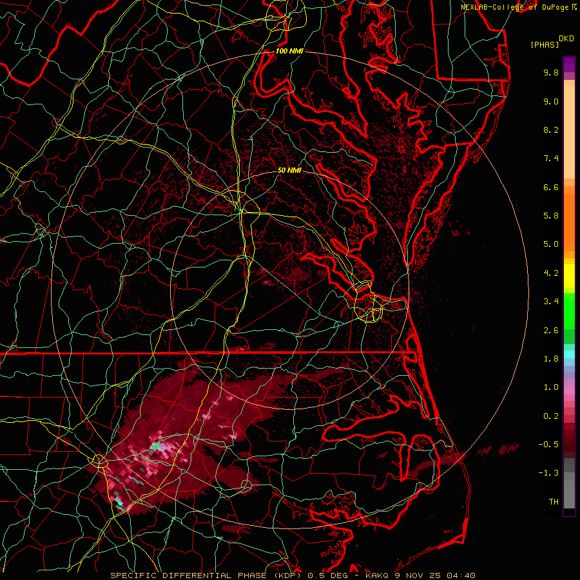The height and width of the screenshot is (580, 580).
Task: Click the 9.8 value on color scale
Action: click(x=551, y=72)
